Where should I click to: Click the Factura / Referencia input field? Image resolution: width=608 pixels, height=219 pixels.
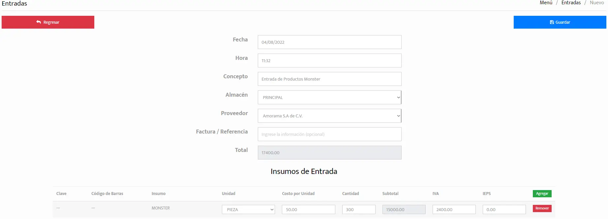coord(329,134)
